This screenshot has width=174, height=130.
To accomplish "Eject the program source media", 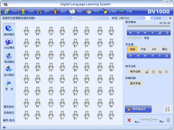I will (x=167, y=56).
